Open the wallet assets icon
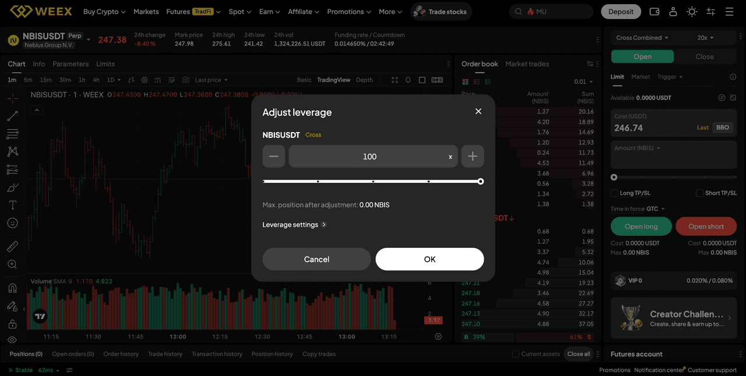The height and width of the screenshot is (376, 746). pyautogui.click(x=654, y=12)
